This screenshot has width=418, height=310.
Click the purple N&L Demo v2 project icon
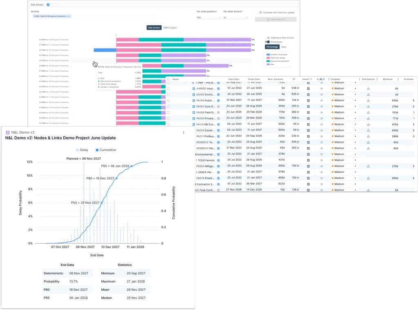click(7, 133)
